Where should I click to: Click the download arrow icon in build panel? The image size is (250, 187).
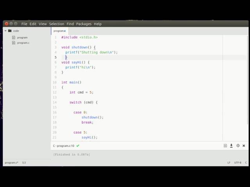pyautogui.click(x=231, y=146)
